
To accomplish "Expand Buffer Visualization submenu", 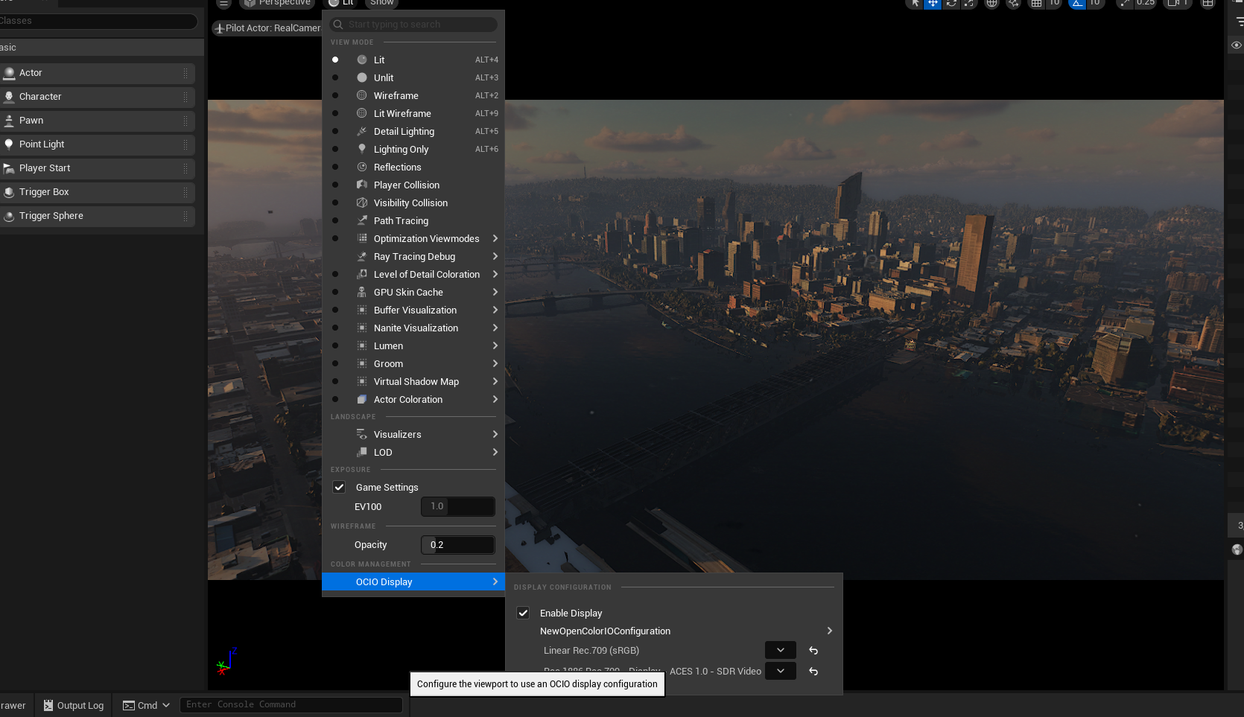I will tap(413, 310).
